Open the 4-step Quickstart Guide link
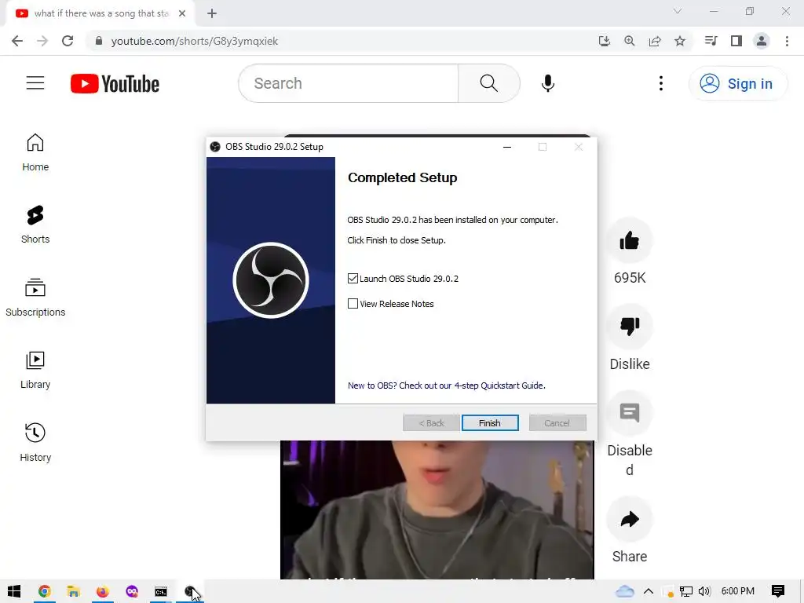The height and width of the screenshot is (603, 804). click(x=446, y=386)
